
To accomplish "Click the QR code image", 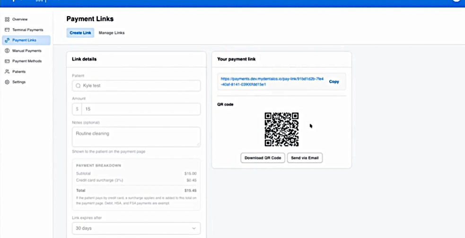I will click(281, 129).
